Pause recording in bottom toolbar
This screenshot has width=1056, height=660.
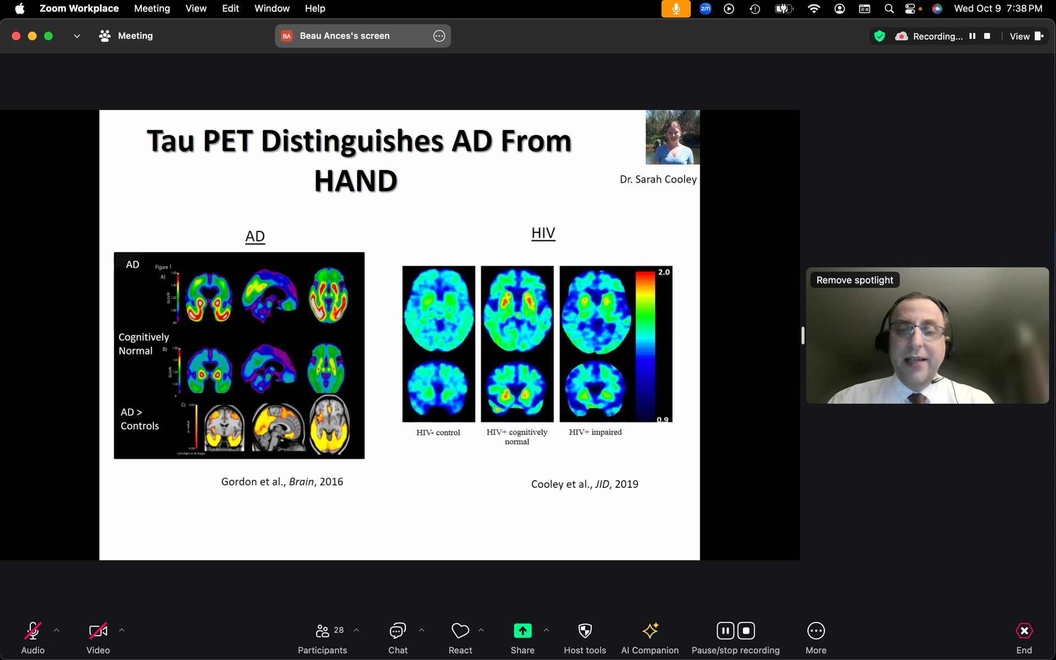click(x=725, y=631)
